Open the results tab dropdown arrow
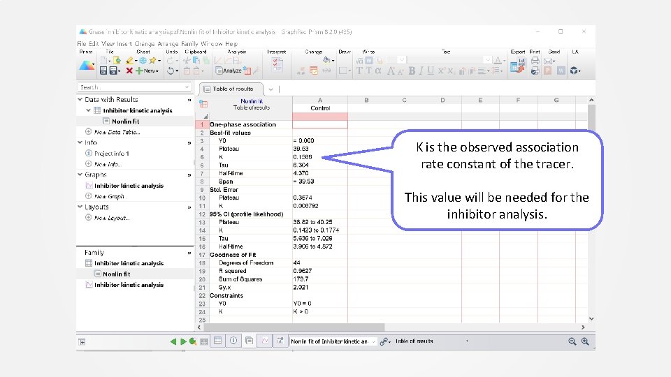Viewport: 671px width, 377px height. 270,89
